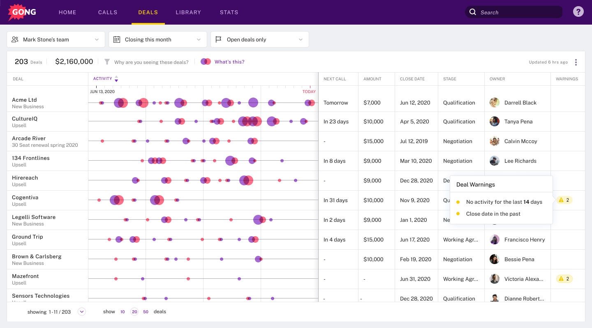Switch to showing 50 deals per page
Viewport: 592px width, 328px height.
click(146, 312)
